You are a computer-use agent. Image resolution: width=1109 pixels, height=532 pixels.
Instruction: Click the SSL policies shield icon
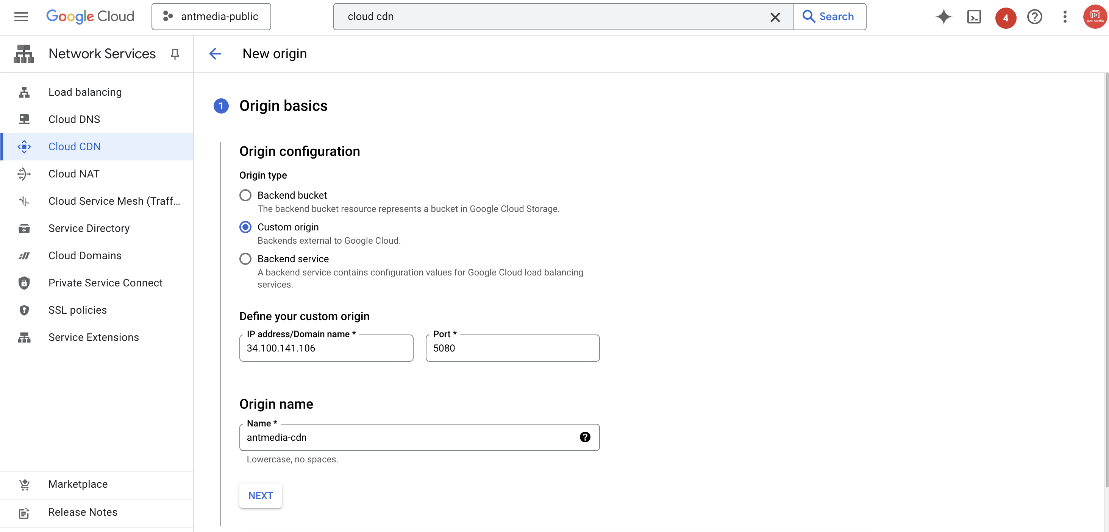[x=24, y=310]
